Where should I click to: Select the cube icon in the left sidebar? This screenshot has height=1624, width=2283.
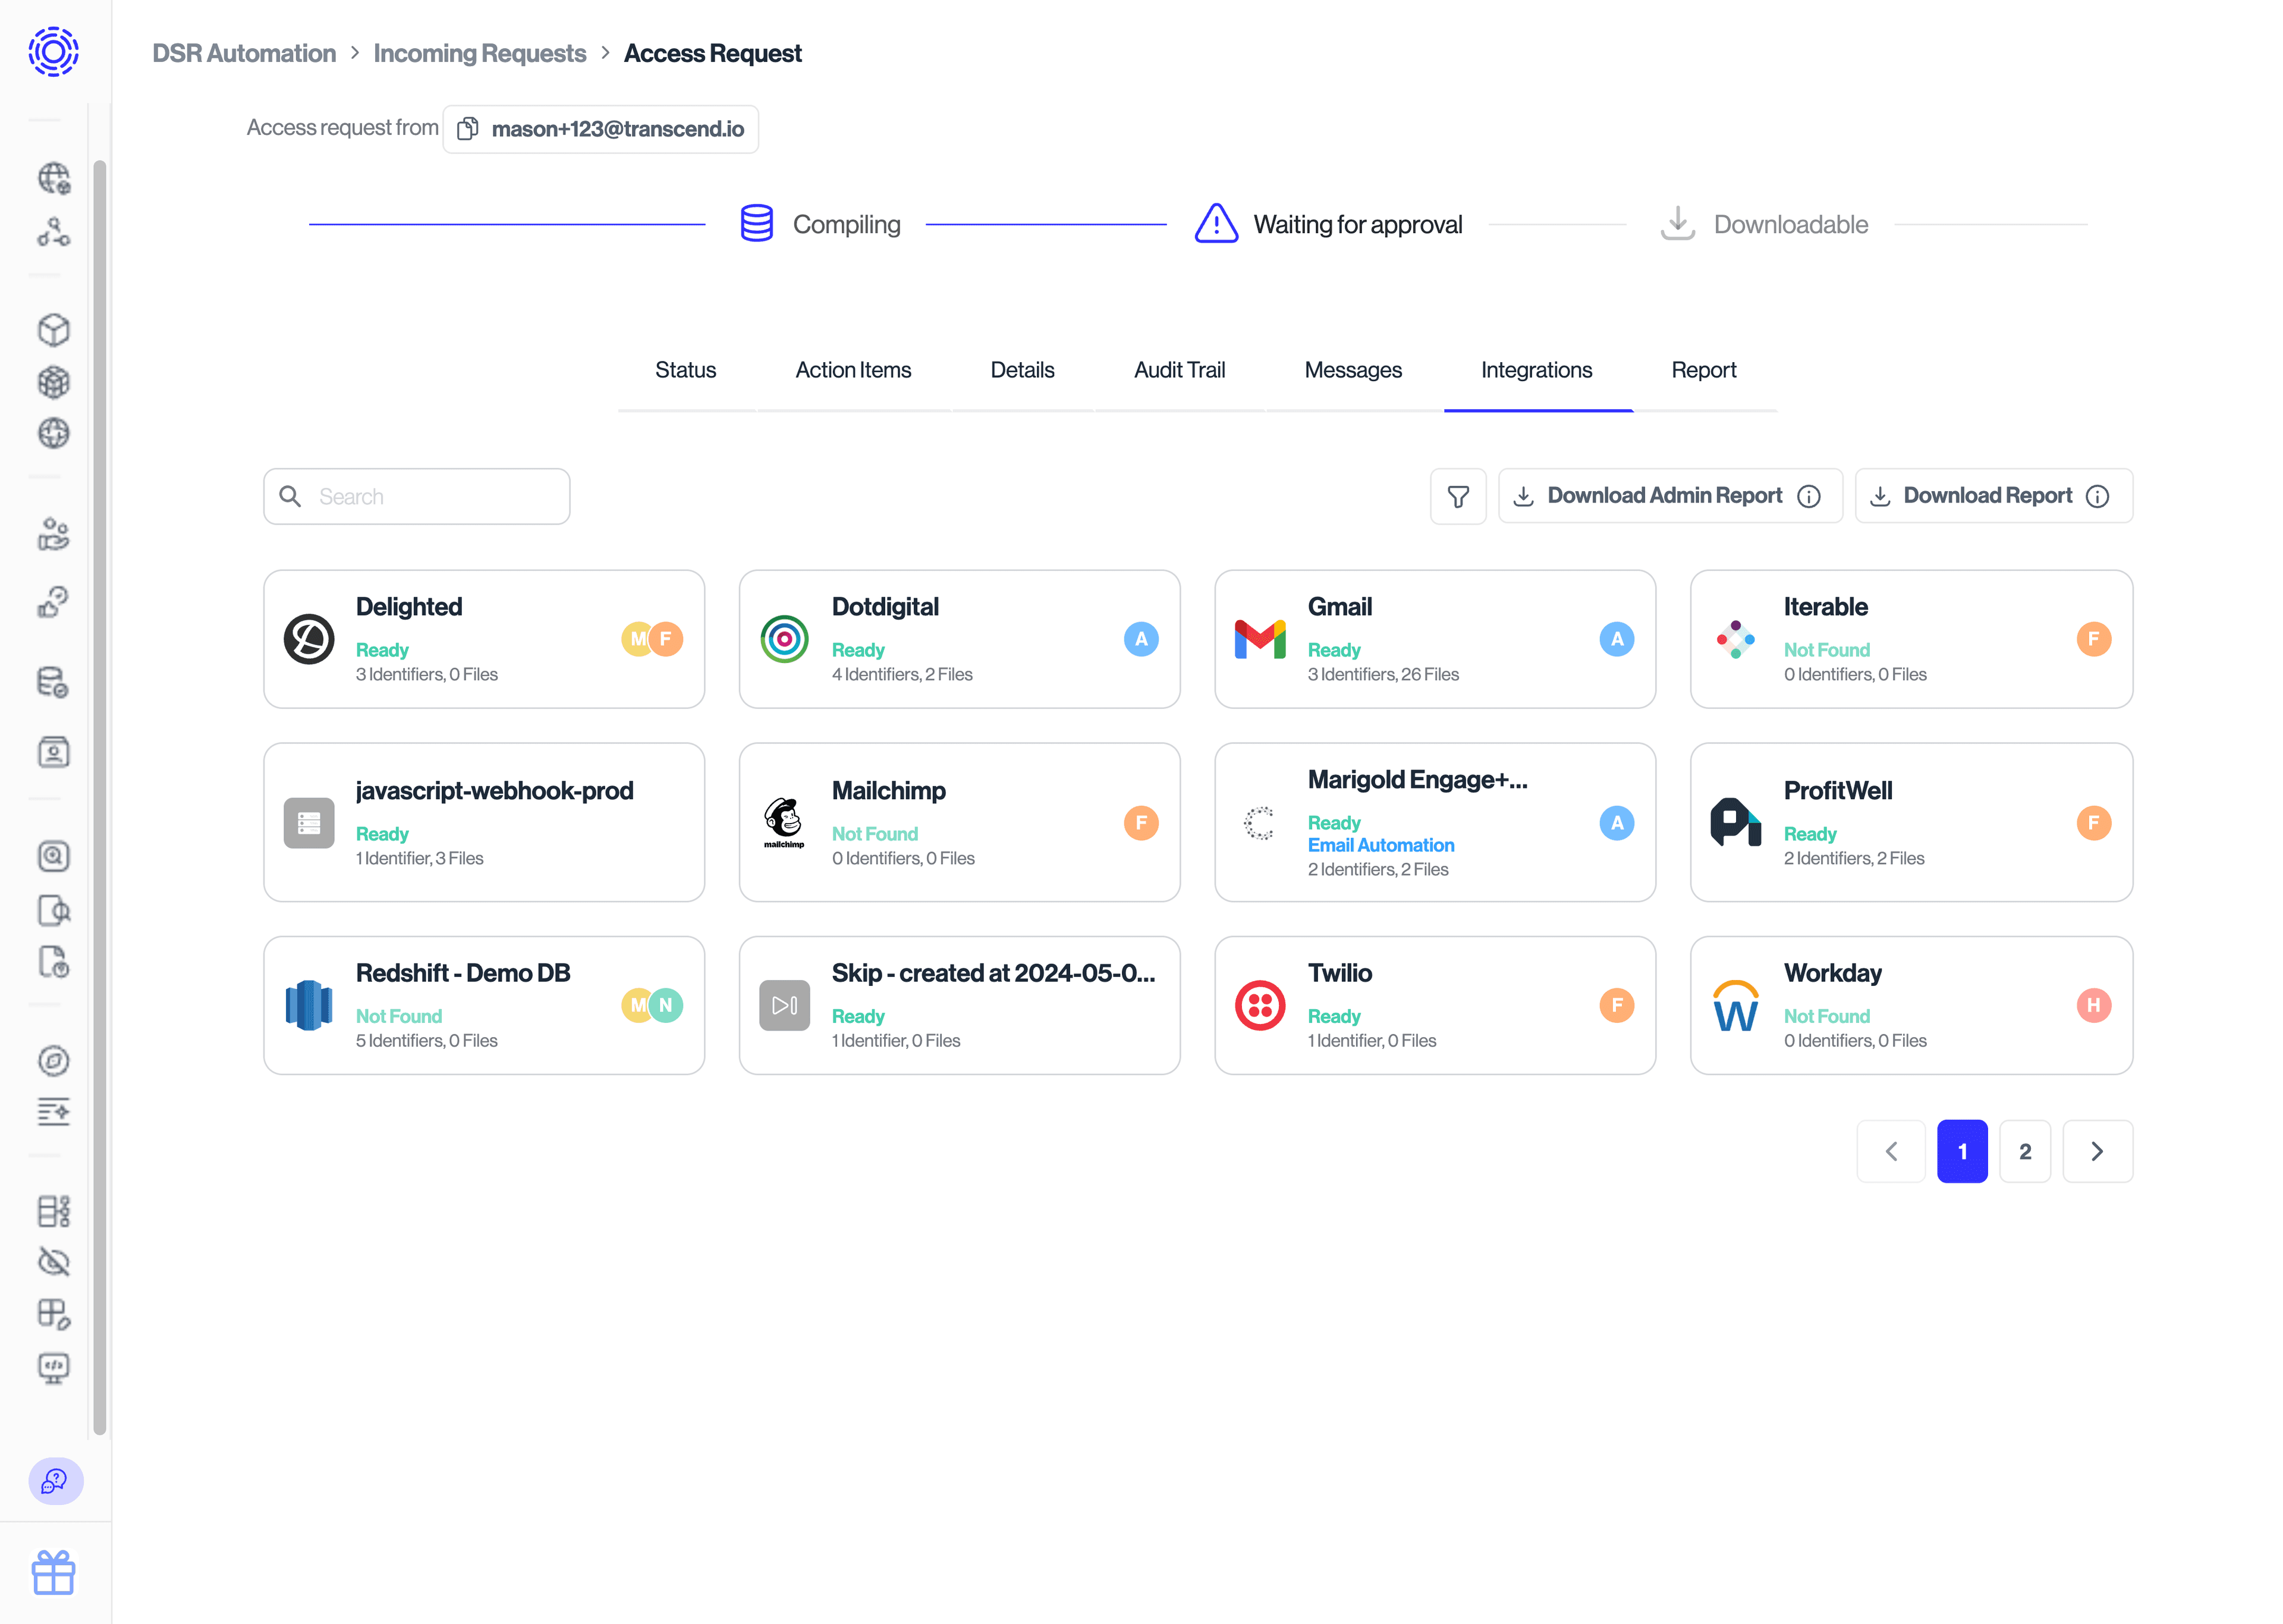point(54,330)
